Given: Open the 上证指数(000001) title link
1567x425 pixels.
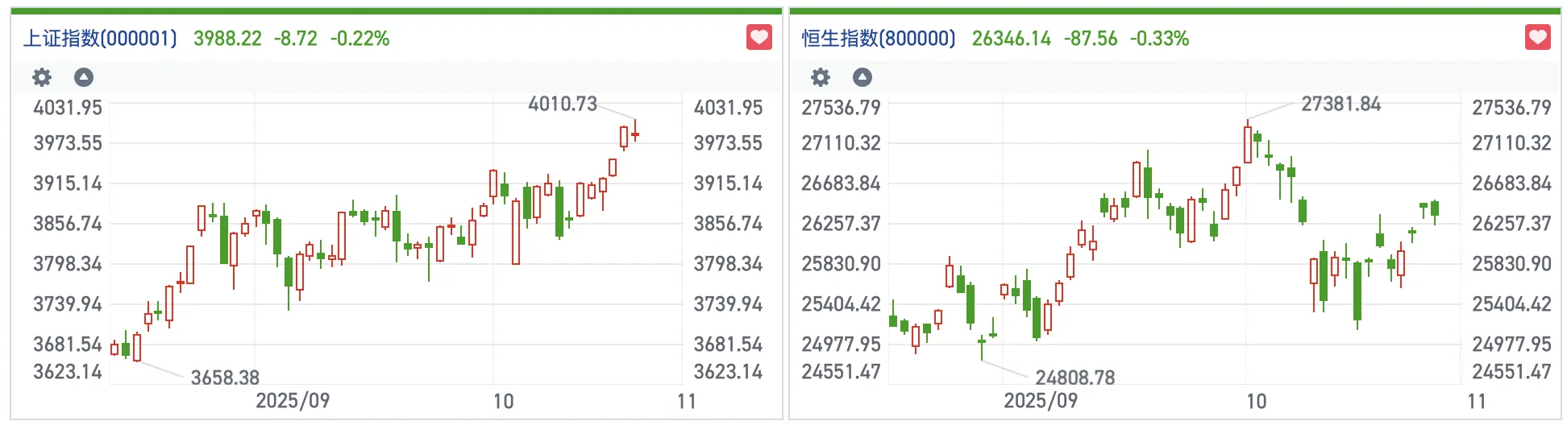Looking at the screenshot, I should pos(100,39).
